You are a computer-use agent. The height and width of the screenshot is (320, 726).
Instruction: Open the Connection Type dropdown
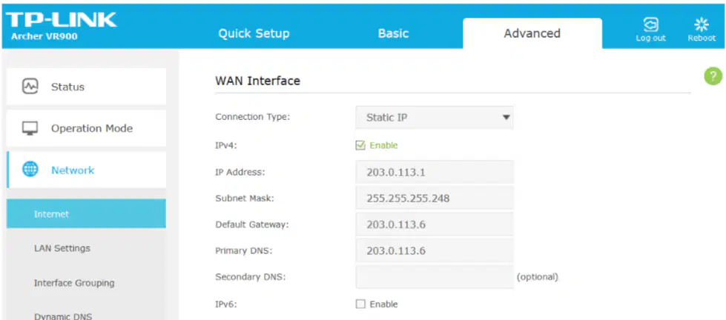coord(435,118)
